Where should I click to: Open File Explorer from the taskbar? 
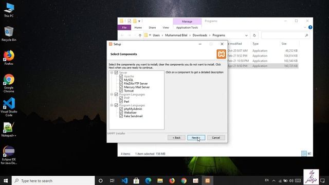pyautogui.click(x=160, y=180)
